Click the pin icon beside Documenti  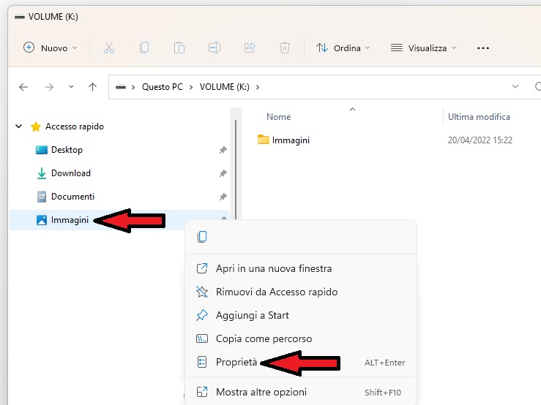(x=223, y=197)
